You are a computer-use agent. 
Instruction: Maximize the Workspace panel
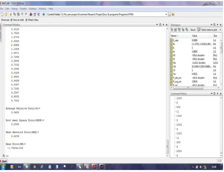pyautogui.click(x=214, y=25)
